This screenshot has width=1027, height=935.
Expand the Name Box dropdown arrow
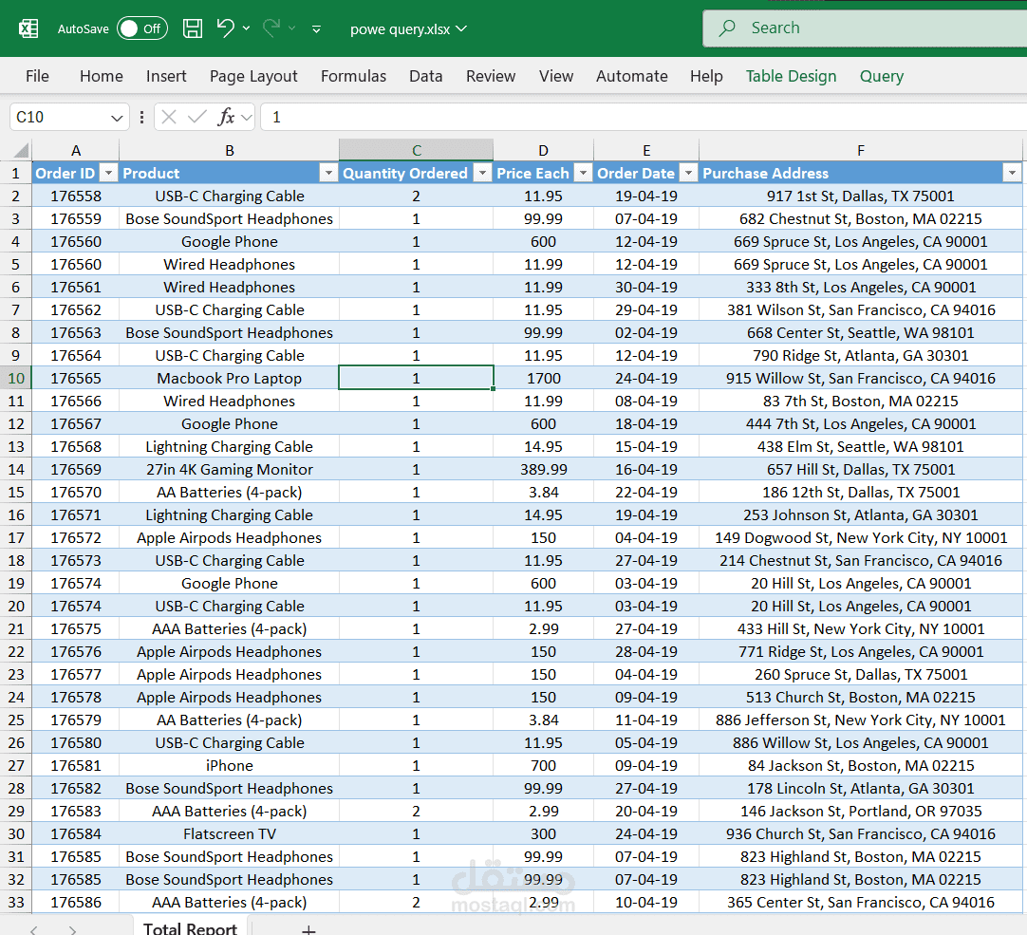[117, 118]
